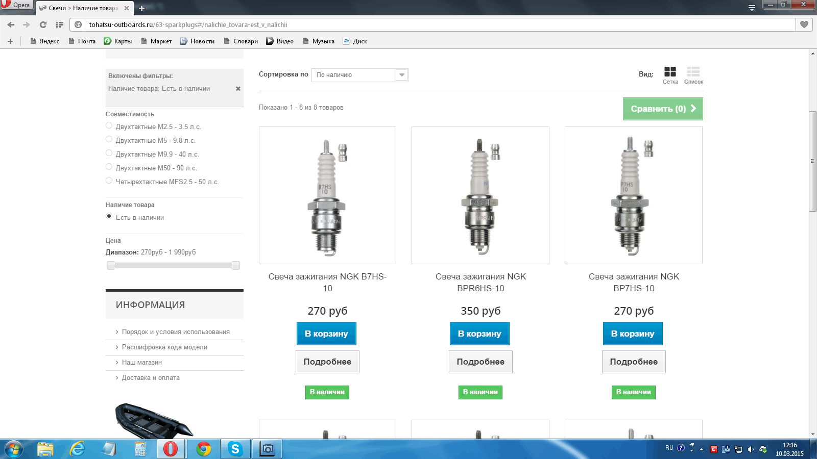817x459 pixels.
Task: View Подробнее details for NGK BPR6HS-10
Action: tap(480, 362)
